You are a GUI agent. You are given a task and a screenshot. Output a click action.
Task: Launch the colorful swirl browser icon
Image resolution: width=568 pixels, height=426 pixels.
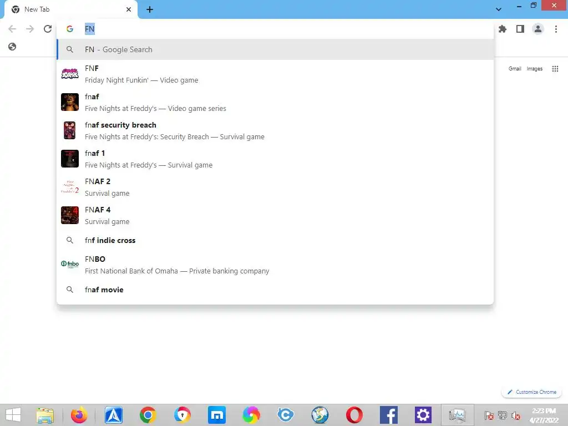pos(251,415)
